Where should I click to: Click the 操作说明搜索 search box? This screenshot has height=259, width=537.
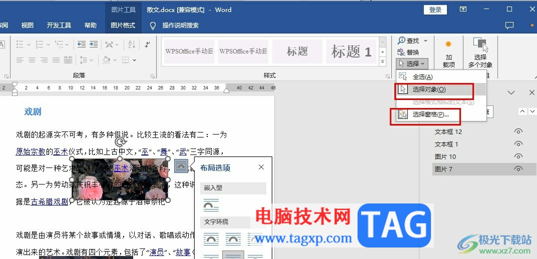click(181, 25)
